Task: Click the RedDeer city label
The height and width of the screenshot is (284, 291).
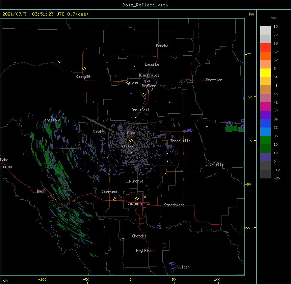Action: coord(149,86)
